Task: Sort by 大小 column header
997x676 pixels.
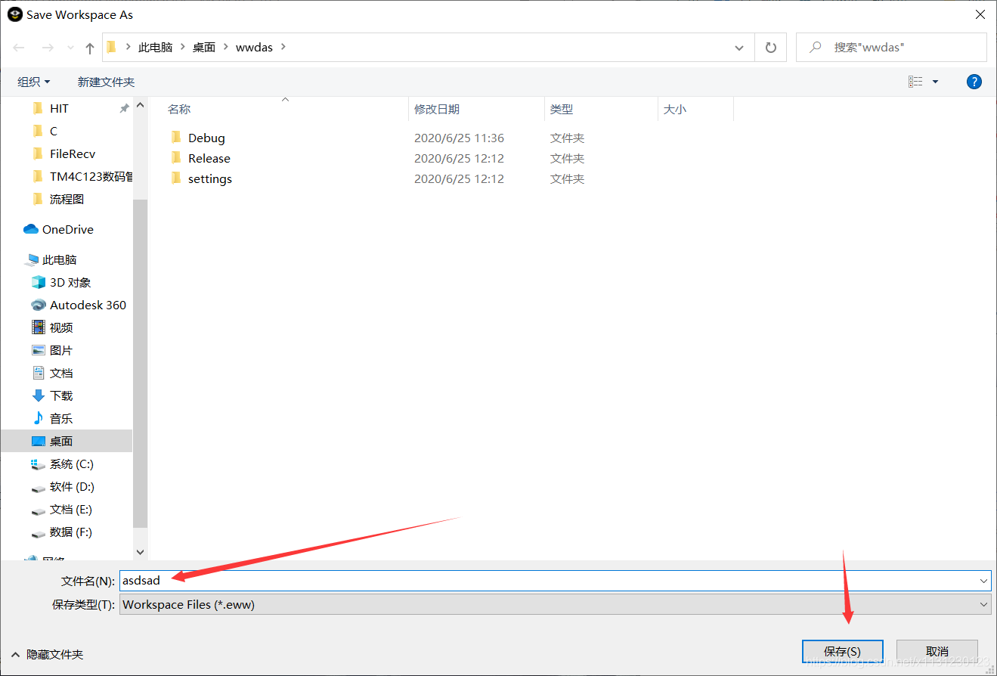Action: [x=674, y=109]
